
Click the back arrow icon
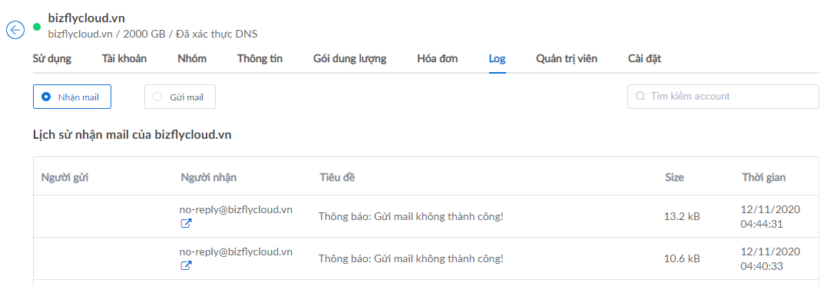[x=15, y=30]
